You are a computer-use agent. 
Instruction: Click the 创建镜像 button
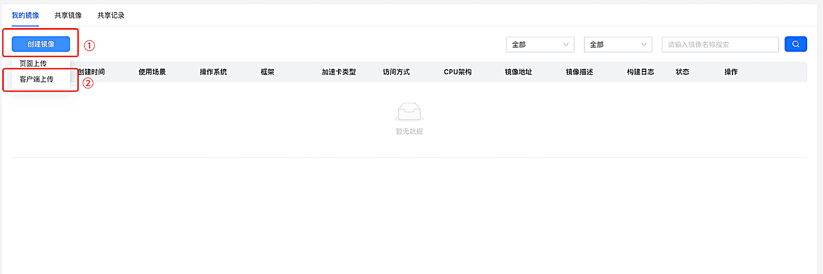coord(41,44)
